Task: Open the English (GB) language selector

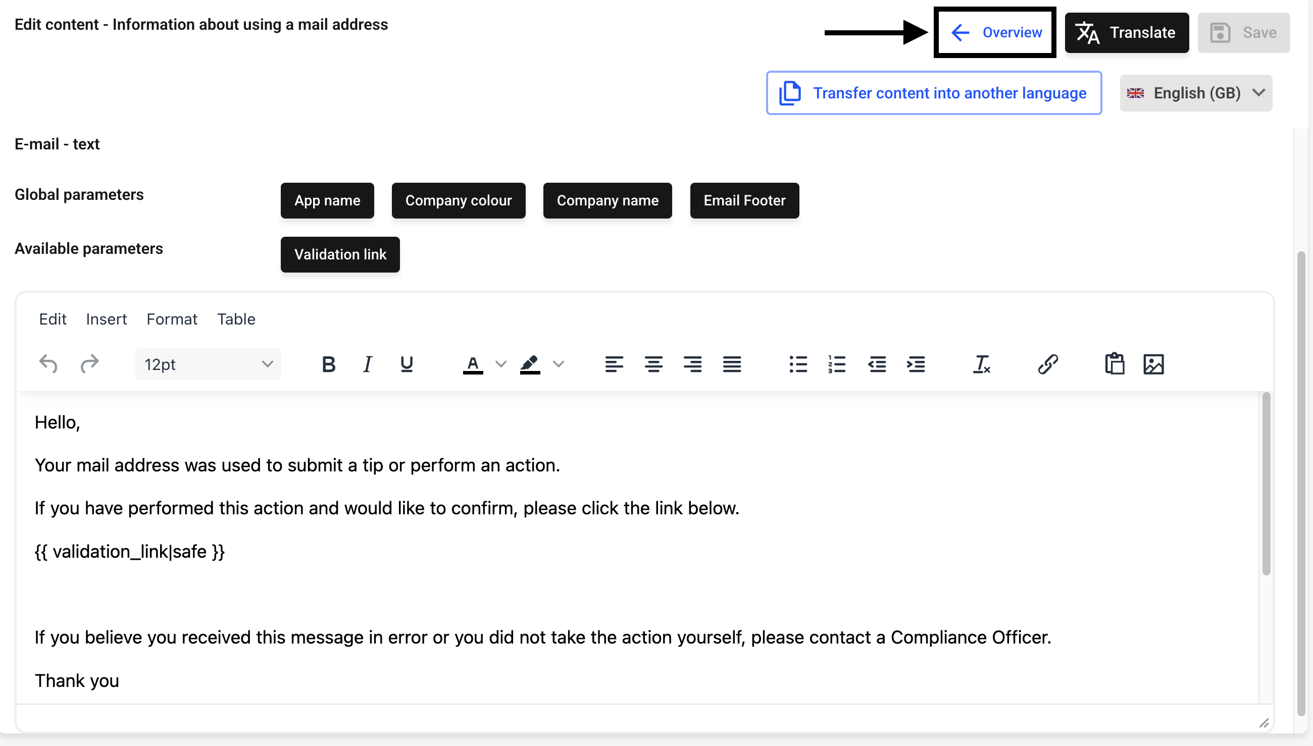Action: pos(1195,93)
